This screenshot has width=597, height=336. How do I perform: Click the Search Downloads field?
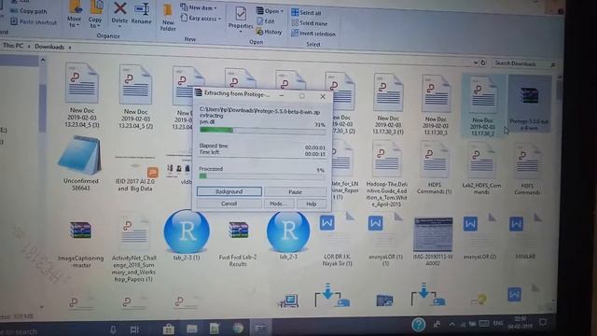pyautogui.click(x=524, y=63)
